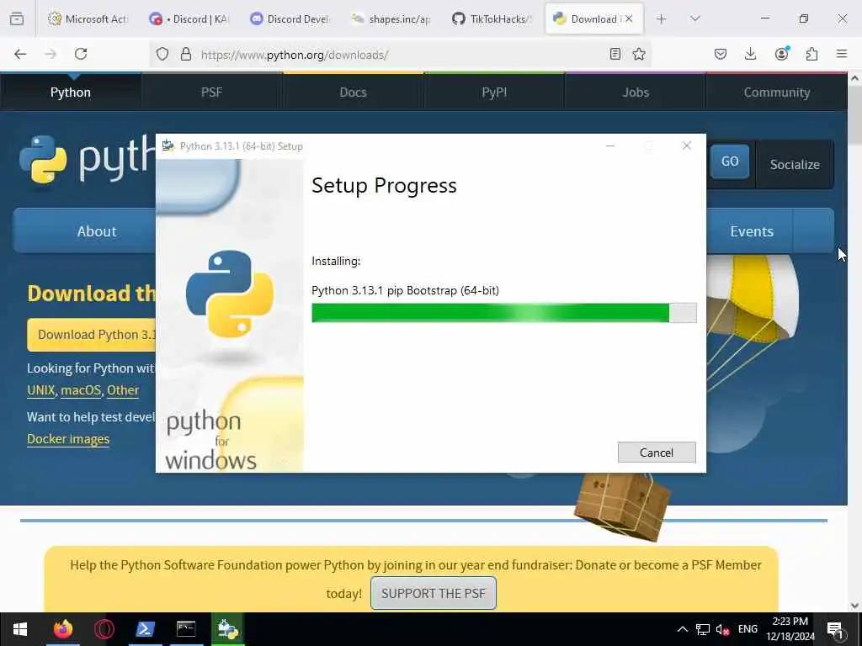The height and width of the screenshot is (646, 862).
Task: Click the Python installer taskbar icon
Action: click(x=227, y=629)
